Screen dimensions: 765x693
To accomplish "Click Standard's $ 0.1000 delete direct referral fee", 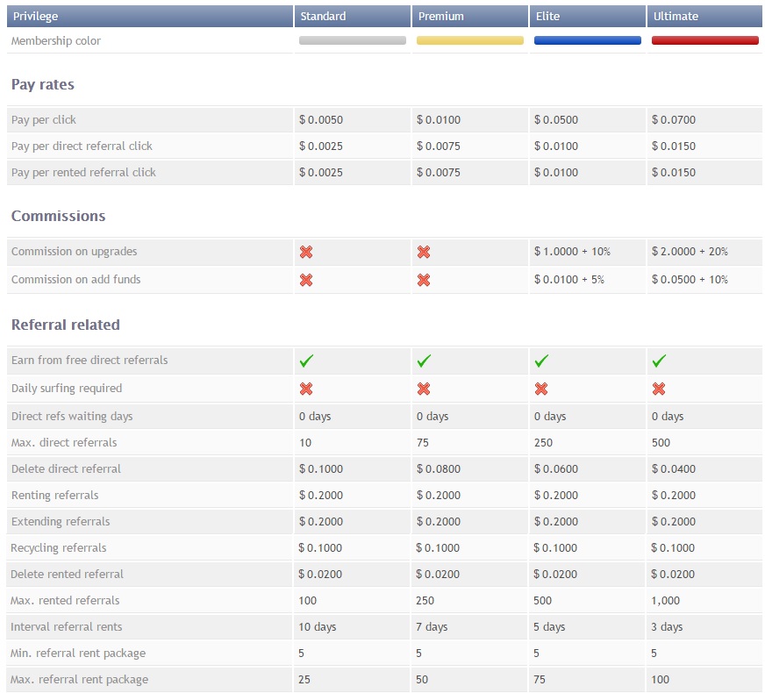I will pyautogui.click(x=321, y=469).
